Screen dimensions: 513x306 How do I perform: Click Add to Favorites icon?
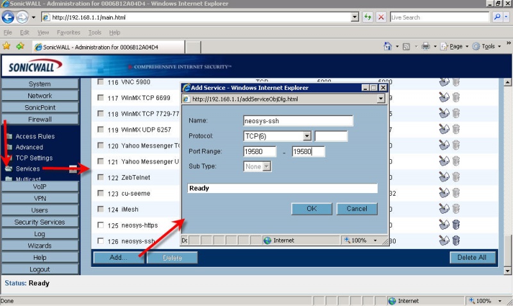(21, 46)
